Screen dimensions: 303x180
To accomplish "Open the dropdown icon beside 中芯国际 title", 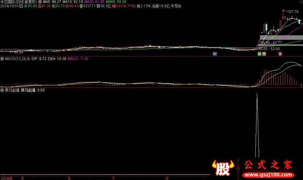I will [x=40, y=2].
